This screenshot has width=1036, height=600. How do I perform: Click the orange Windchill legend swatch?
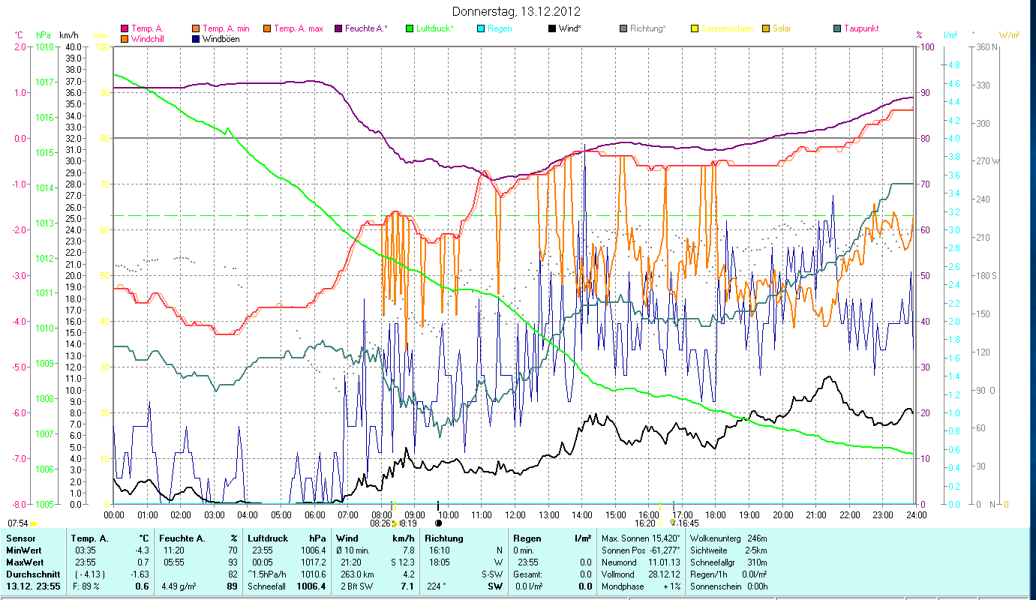point(125,38)
